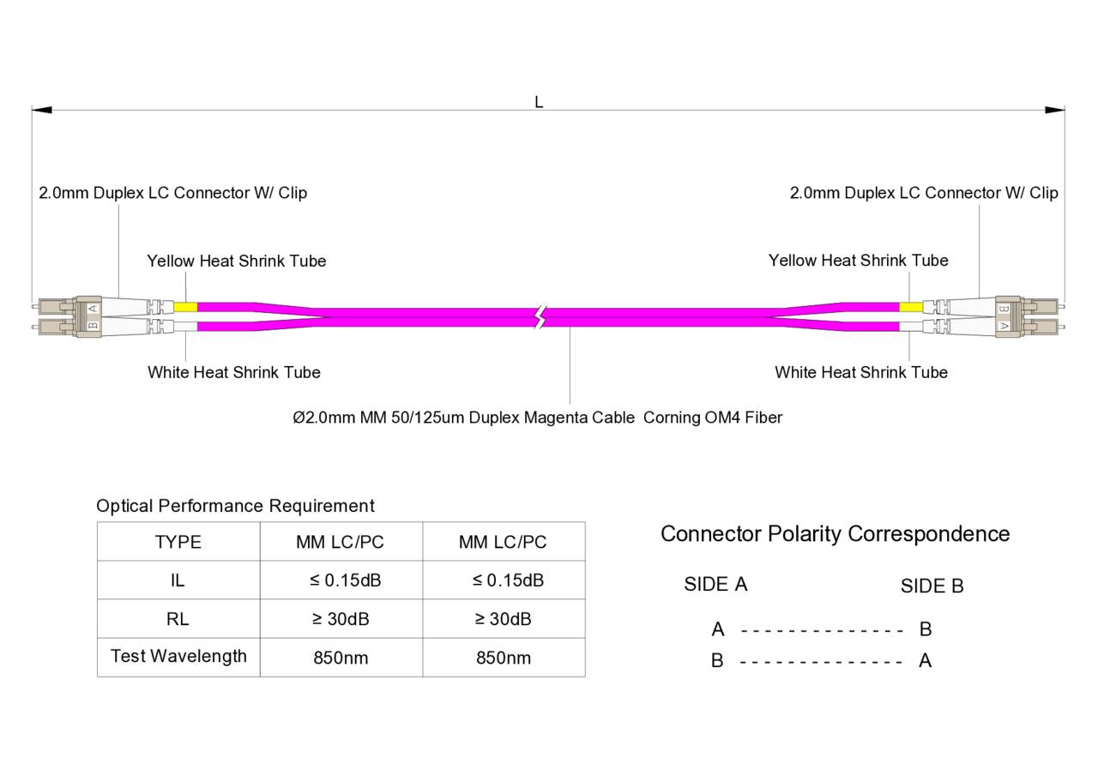Click the right "Yellow Heat Shrink Tube" label
The width and height of the screenshot is (1098, 776).
pos(858,261)
